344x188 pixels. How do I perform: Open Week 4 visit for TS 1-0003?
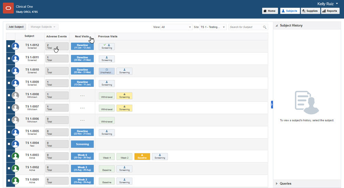click(107, 156)
